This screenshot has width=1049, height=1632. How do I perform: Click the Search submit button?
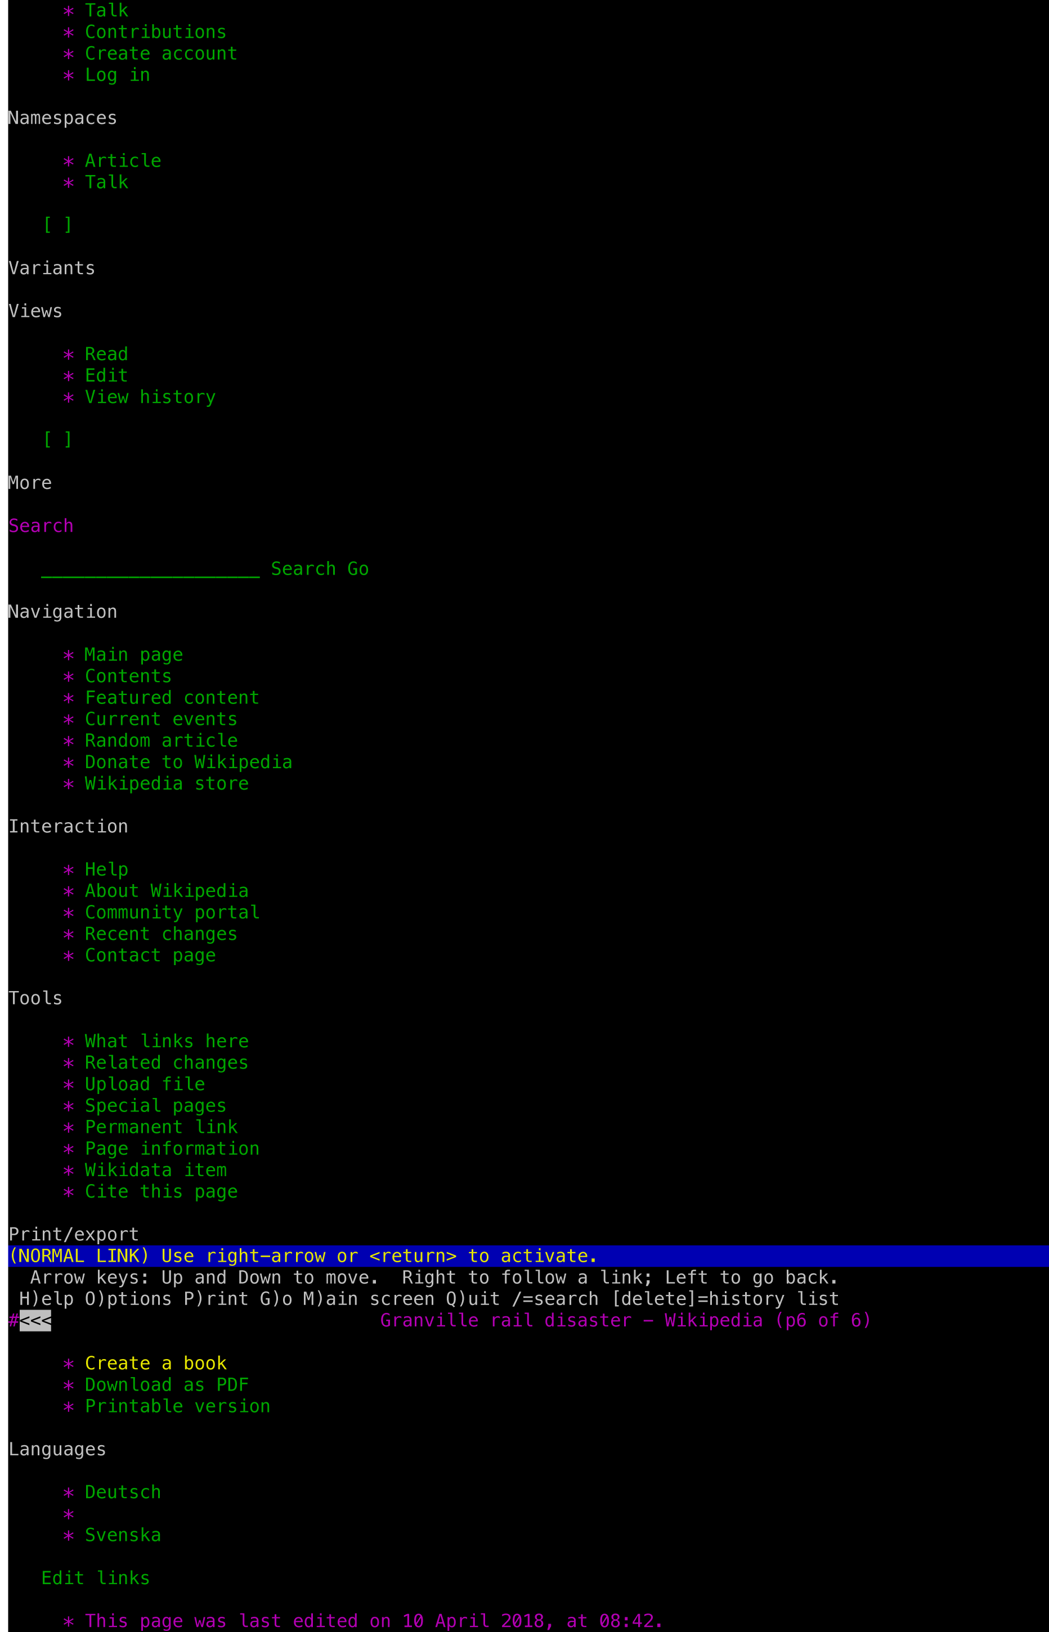pyautogui.click(x=303, y=569)
